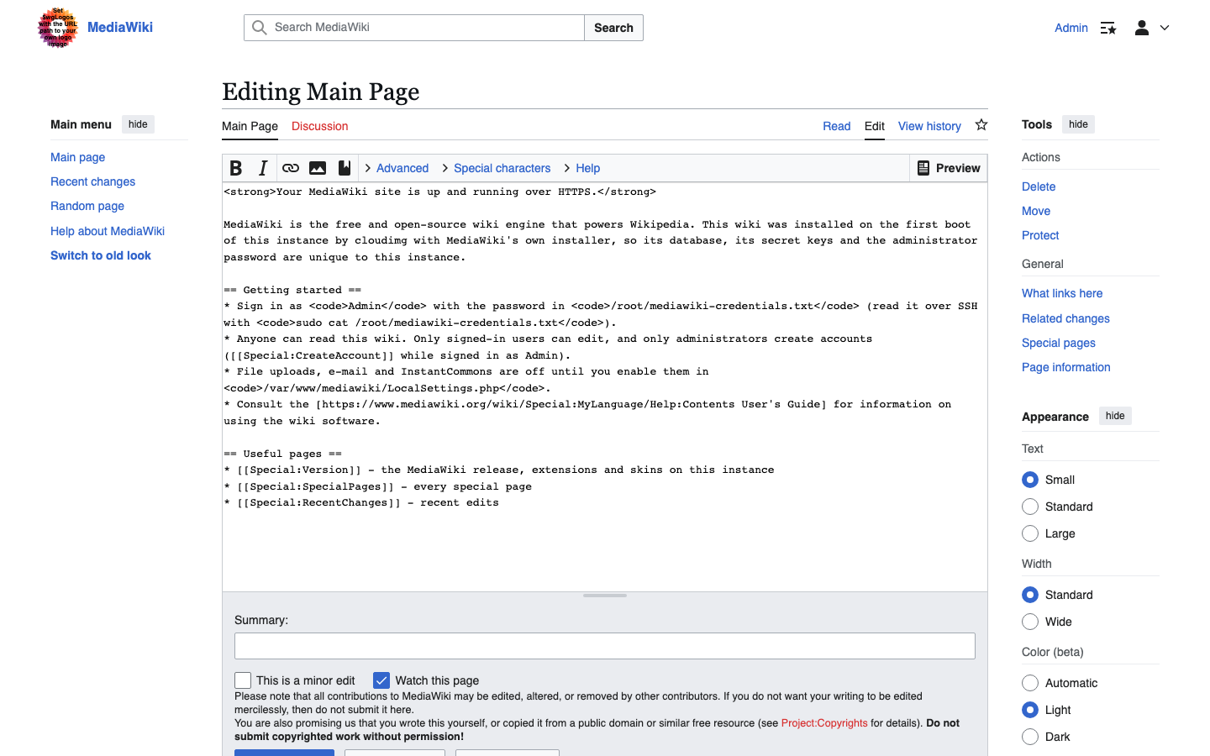1210x756 pixels.
Task: Click the Switch to old look link
Action: pos(101,255)
